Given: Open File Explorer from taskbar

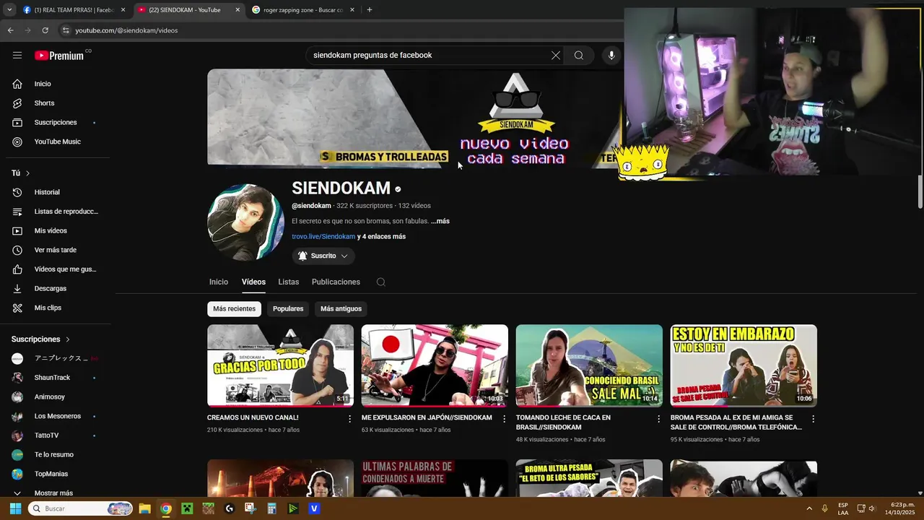Looking at the screenshot, I should click(x=144, y=508).
